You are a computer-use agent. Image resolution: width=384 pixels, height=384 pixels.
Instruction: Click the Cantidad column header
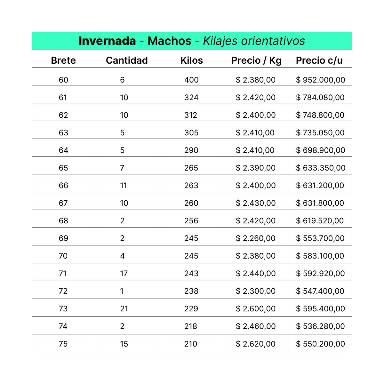(127, 60)
